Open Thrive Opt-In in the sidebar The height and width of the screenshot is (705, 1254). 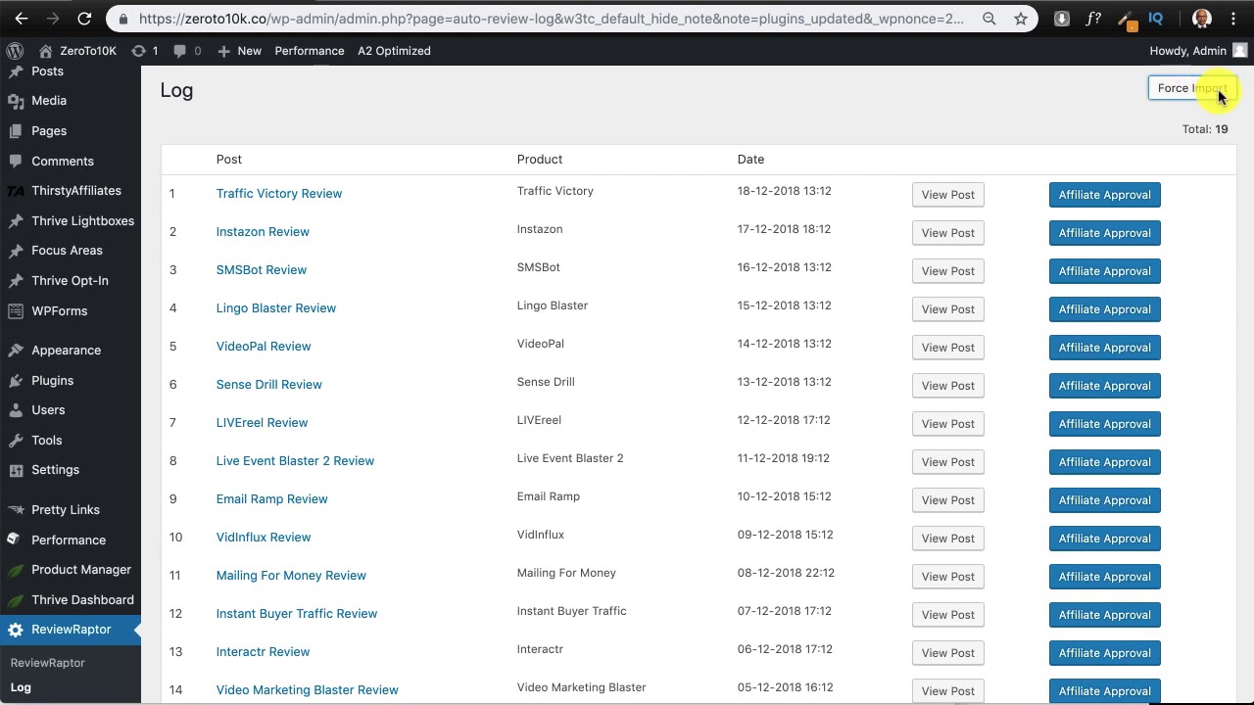click(71, 281)
